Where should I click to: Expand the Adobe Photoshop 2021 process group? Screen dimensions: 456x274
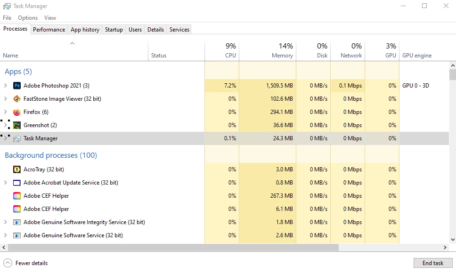click(x=5, y=85)
